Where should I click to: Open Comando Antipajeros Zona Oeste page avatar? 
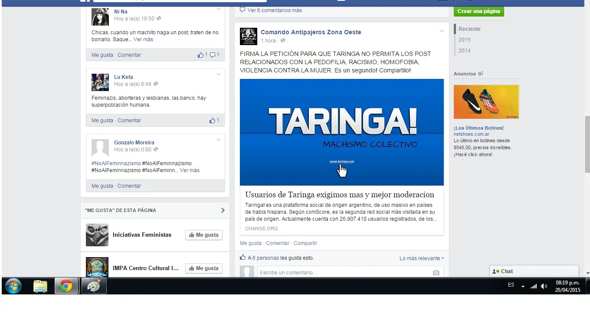[249, 36]
